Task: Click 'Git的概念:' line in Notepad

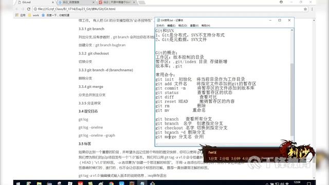Action: click(167, 52)
